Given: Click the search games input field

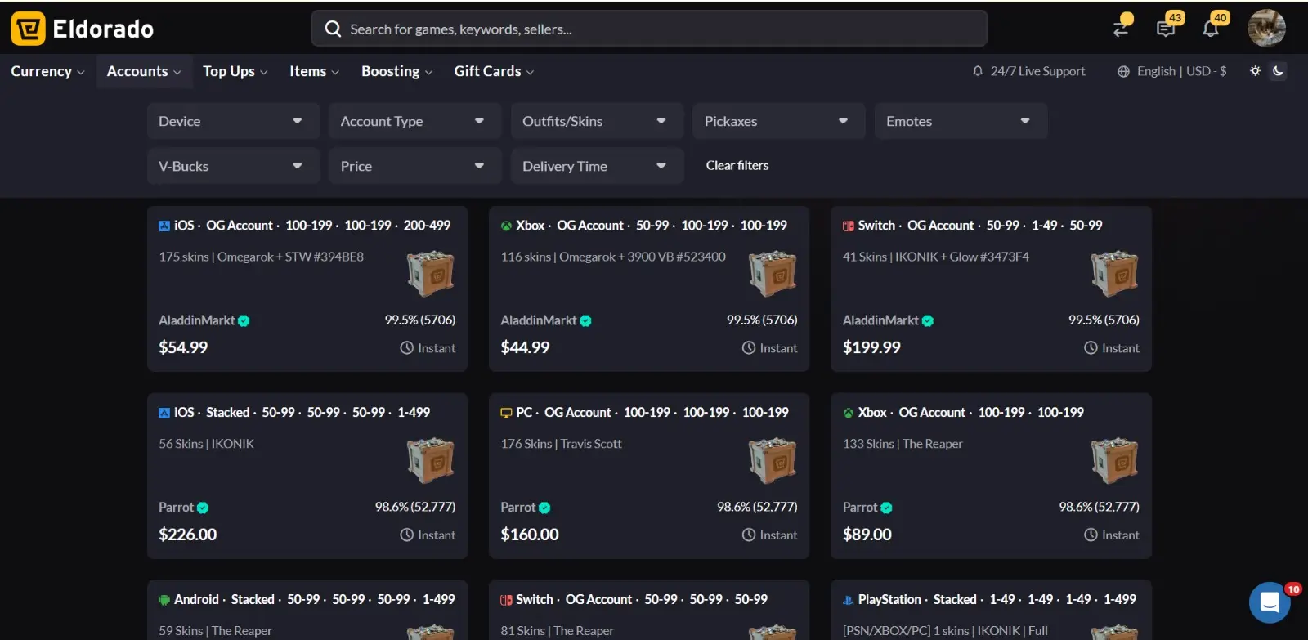Looking at the screenshot, I should pyautogui.click(x=649, y=29).
